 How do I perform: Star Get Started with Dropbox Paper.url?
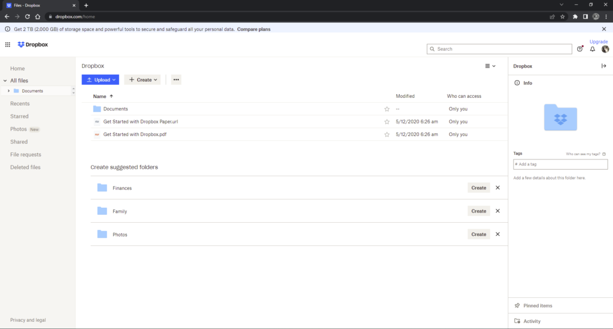point(387,122)
